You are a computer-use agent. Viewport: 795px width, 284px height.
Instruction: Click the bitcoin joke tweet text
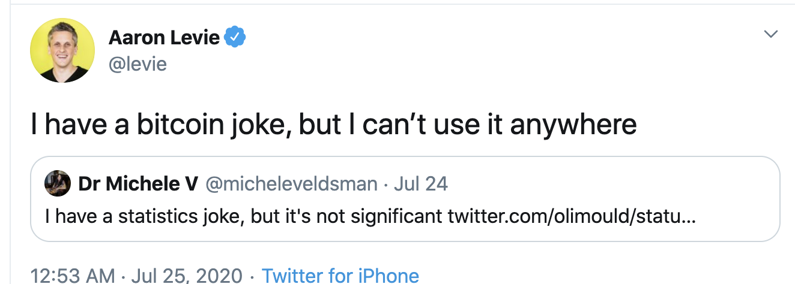334,124
